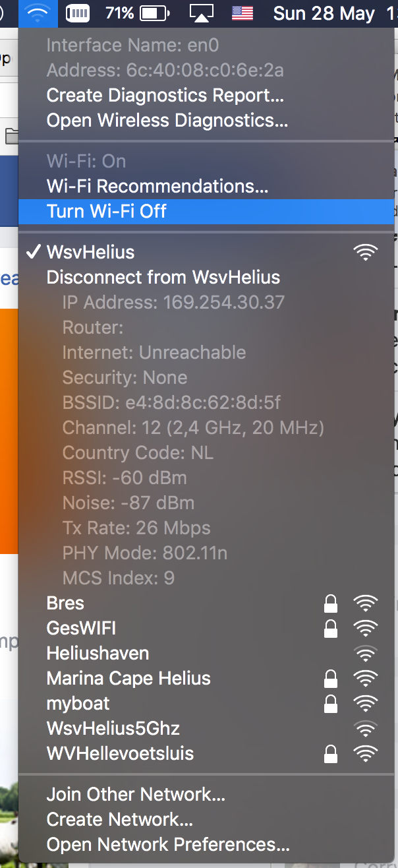
Task: Click the Wi-Fi icon in the menu bar
Action: (x=38, y=13)
